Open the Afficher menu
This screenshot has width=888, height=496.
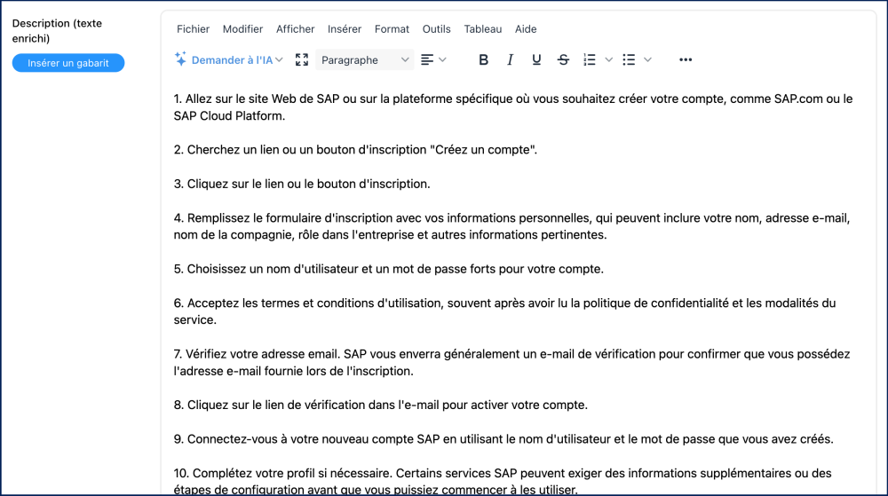click(295, 29)
